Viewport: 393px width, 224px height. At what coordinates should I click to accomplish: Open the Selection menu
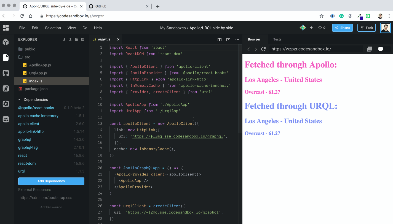pos(53,28)
